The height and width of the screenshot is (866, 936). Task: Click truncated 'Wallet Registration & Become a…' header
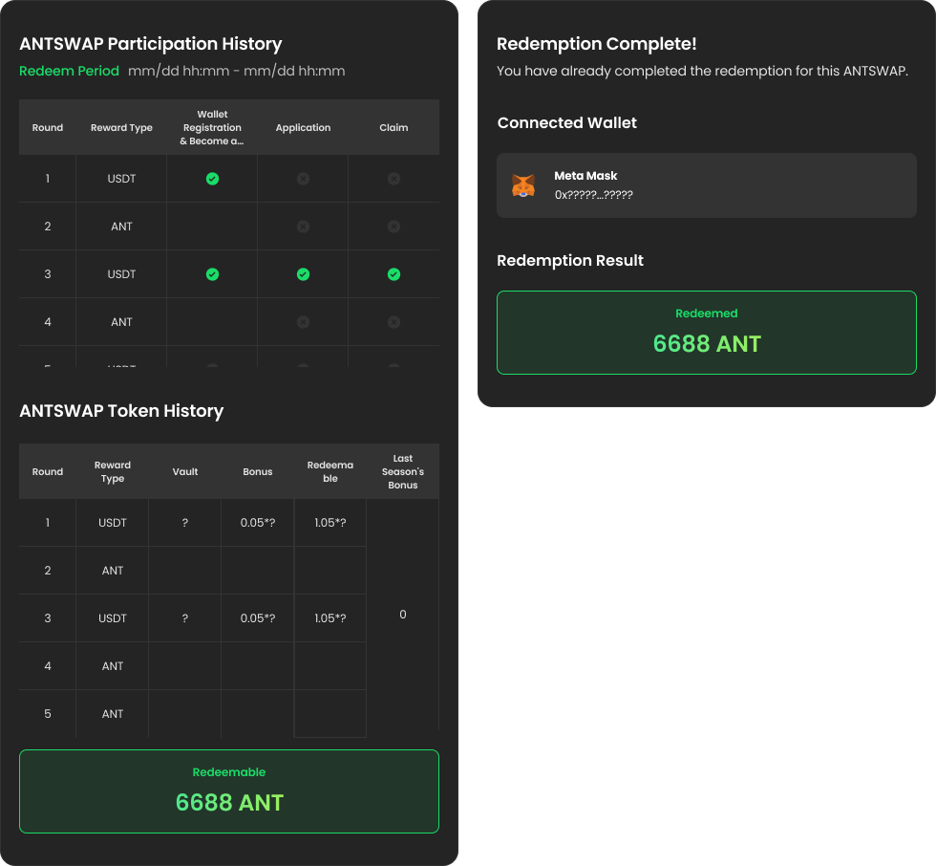(x=212, y=127)
